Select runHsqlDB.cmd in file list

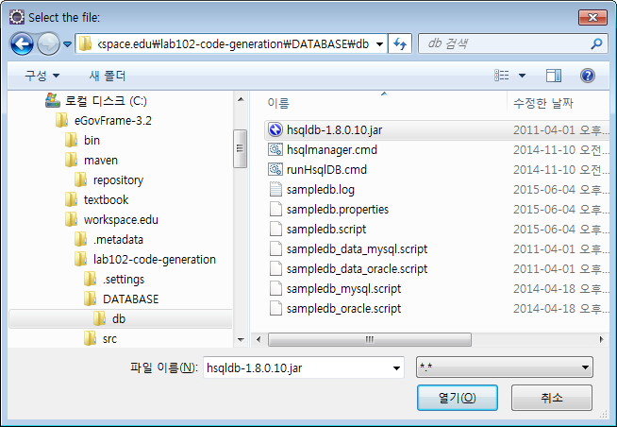325,170
